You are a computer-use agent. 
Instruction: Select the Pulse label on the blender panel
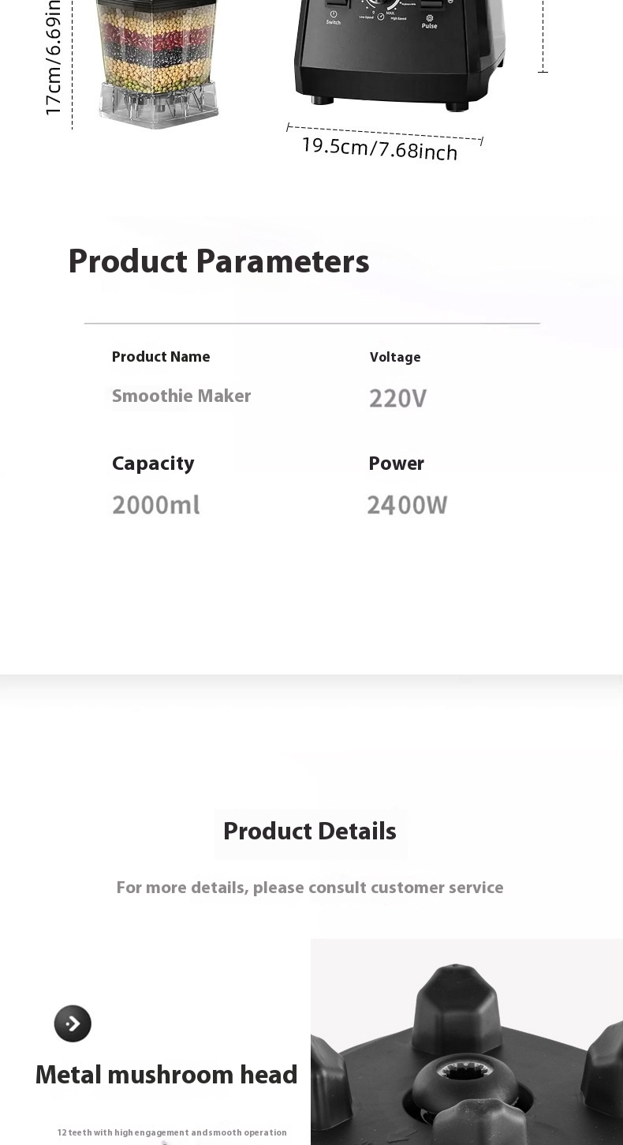[x=429, y=26]
